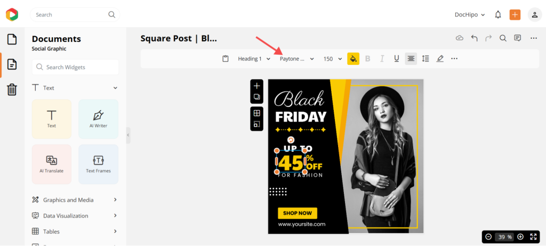Image resolution: width=546 pixels, height=246 pixels.
Task: Click the DocHipo logo icon
Action: pos(12,14)
